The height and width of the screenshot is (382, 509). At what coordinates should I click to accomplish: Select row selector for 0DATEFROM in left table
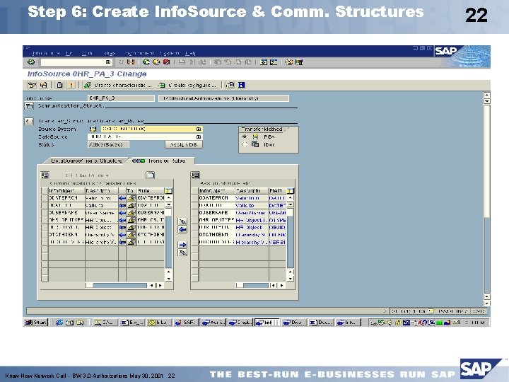point(45,198)
